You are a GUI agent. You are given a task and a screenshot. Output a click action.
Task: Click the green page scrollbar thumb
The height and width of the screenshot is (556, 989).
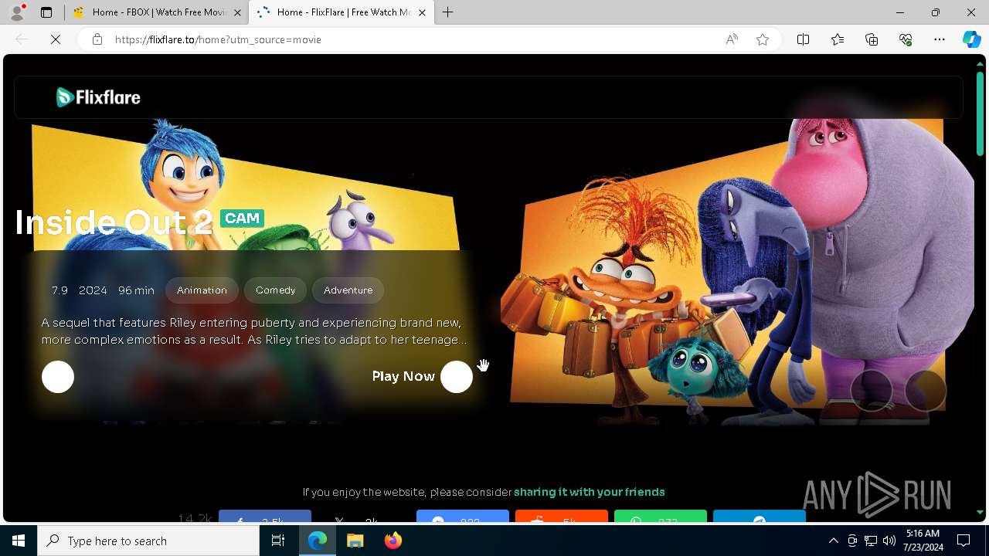(x=980, y=114)
